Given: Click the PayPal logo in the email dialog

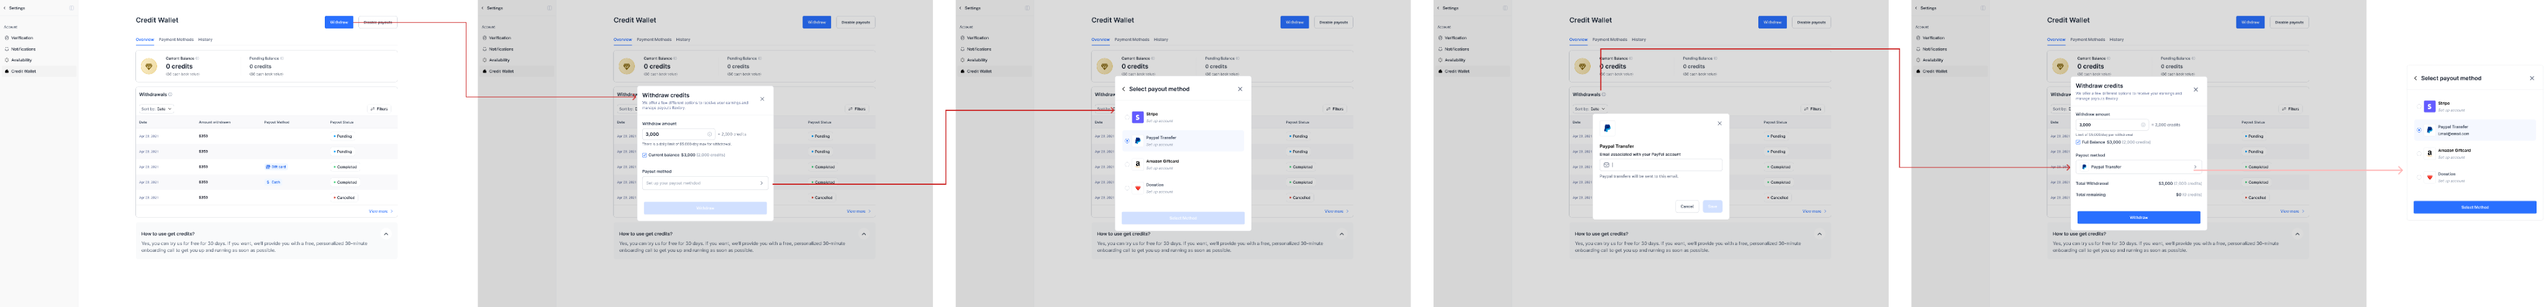Looking at the screenshot, I should tap(1607, 128).
